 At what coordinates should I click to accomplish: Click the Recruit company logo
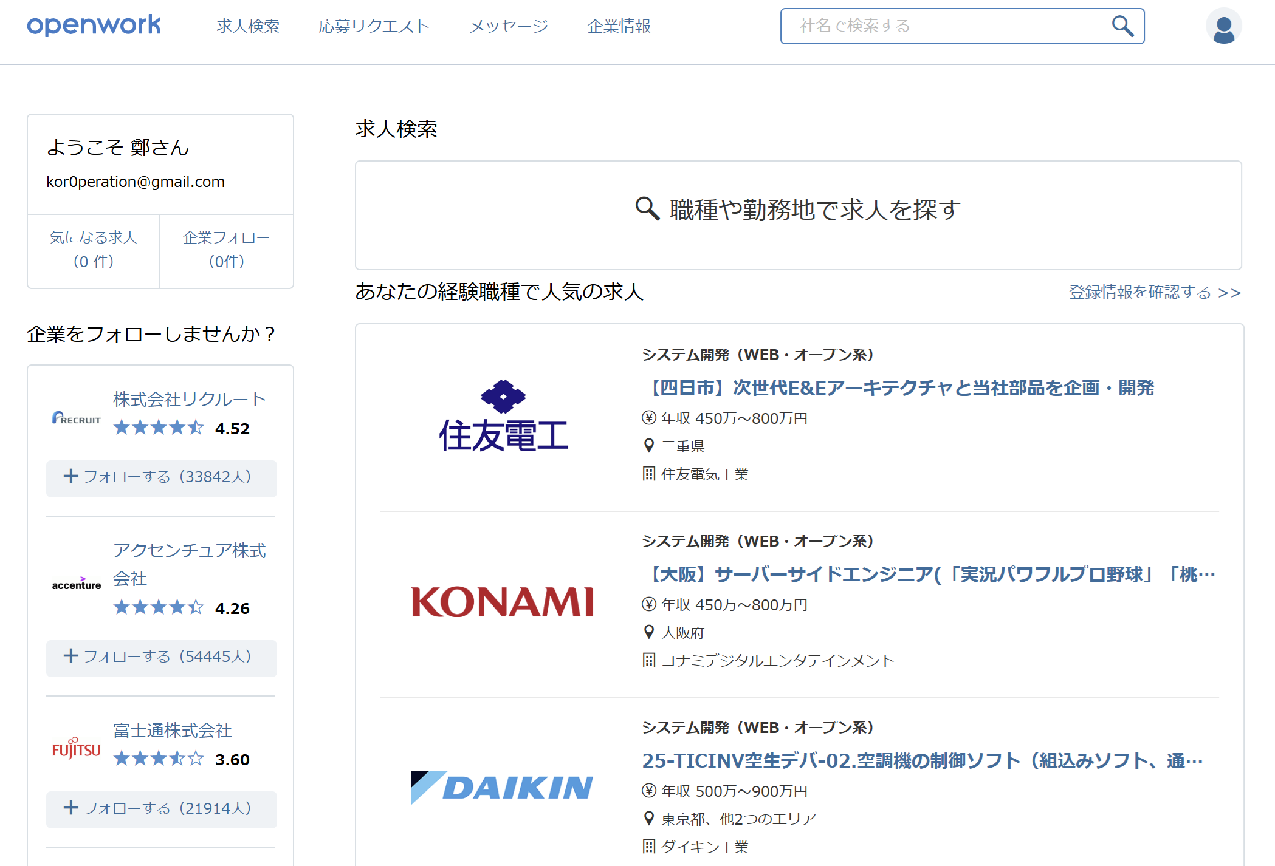click(x=77, y=418)
